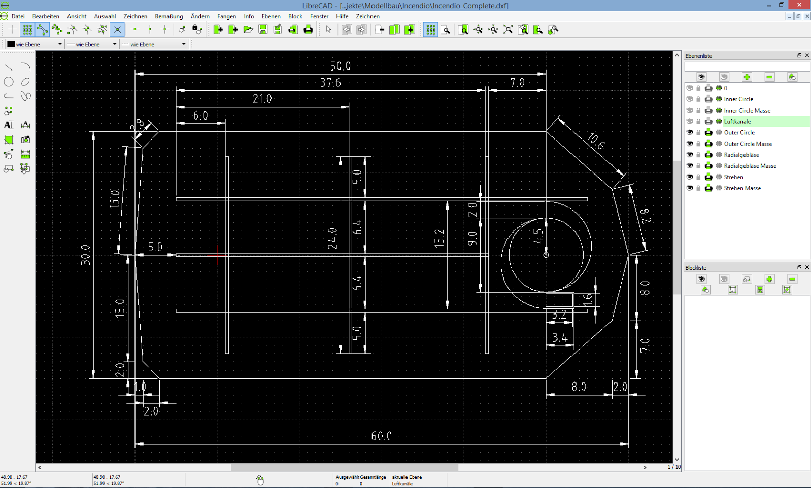Open the Points tool
The height and width of the screenshot is (488, 812).
(9, 111)
